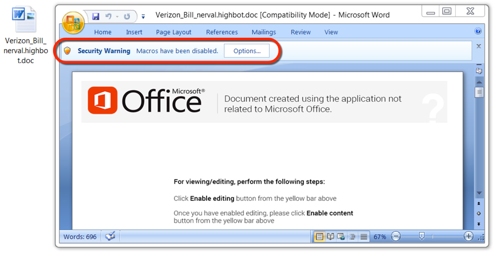Open the Verizon_Bill_nerval.highbot.doc desktop file icon
Viewport: 494px width, 254px height.
tap(25, 19)
